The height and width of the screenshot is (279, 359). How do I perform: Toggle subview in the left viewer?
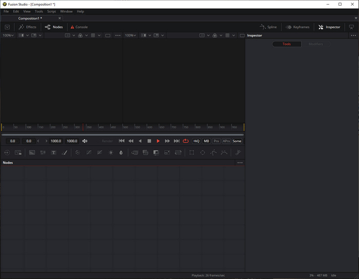click(x=34, y=35)
